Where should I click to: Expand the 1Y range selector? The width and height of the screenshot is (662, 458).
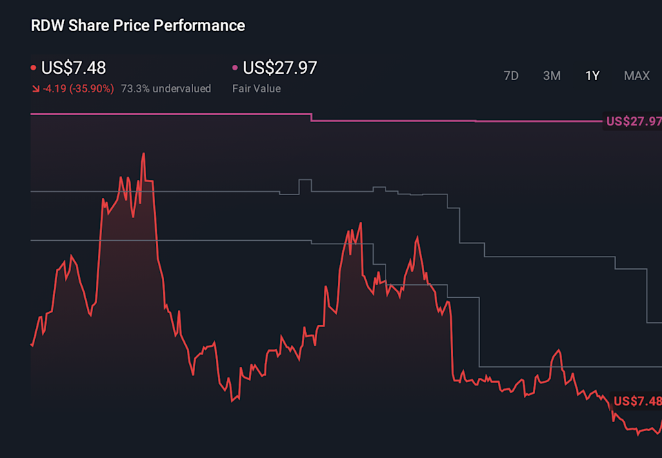point(592,76)
